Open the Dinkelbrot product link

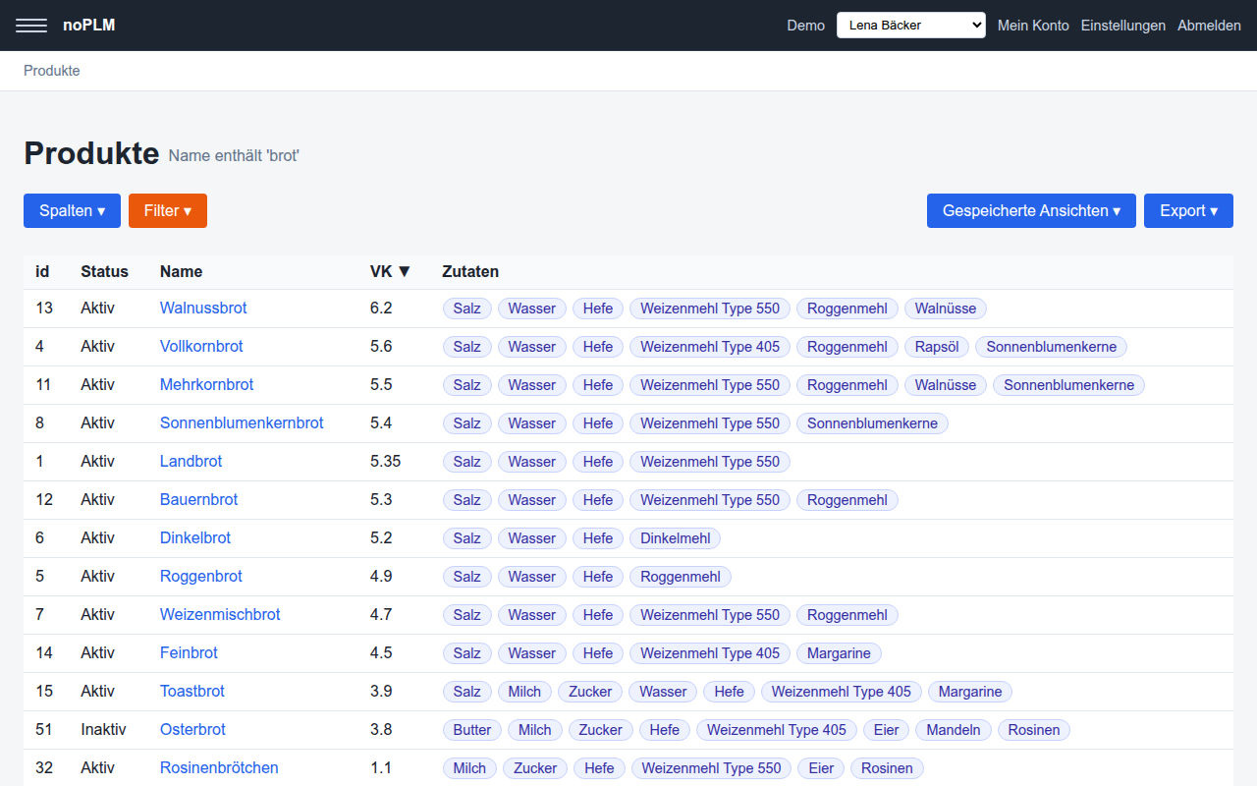click(195, 537)
